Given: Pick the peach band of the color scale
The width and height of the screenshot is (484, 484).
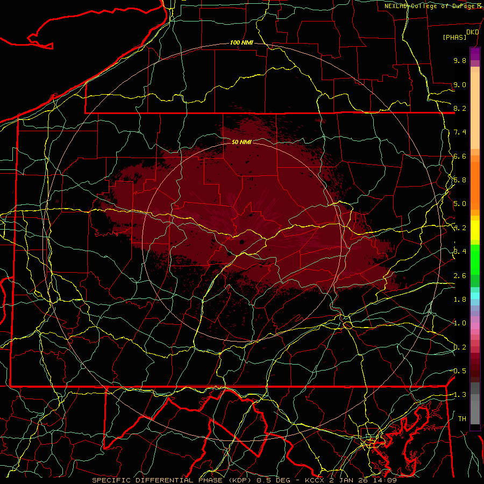Looking at the screenshot, I should coord(475,110).
